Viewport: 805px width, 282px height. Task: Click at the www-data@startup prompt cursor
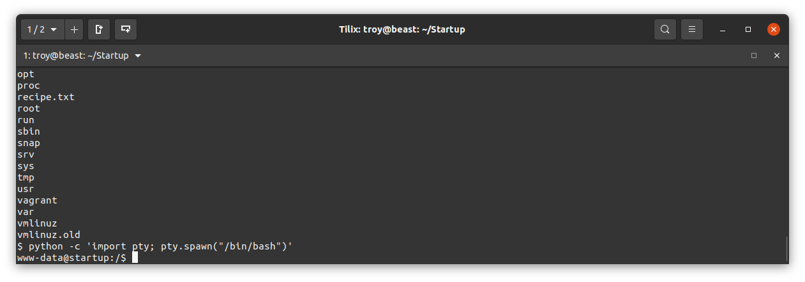click(x=135, y=257)
